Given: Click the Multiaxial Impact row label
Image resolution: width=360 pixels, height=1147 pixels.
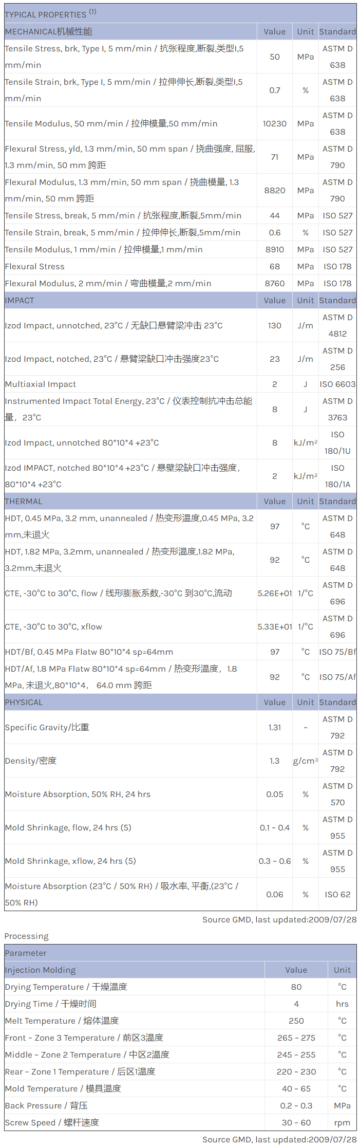Looking at the screenshot, I should pyautogui.click(x=41, y=384).
